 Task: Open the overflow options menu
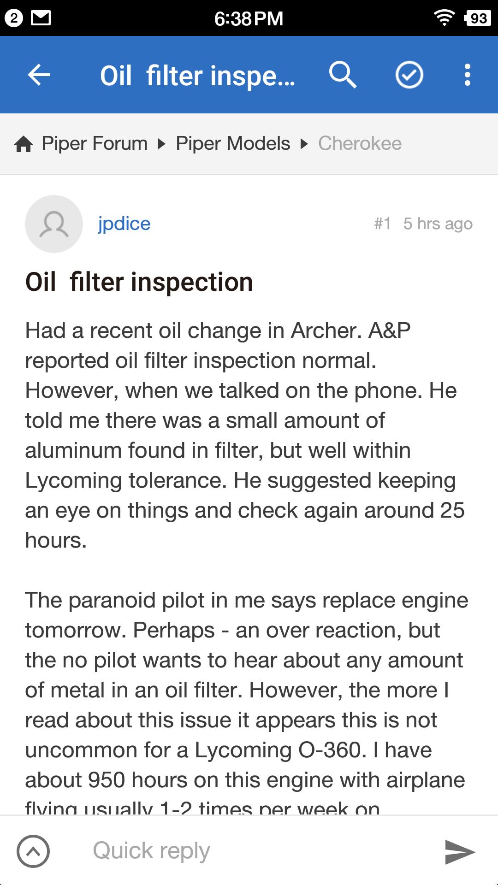click(x=468, y=75)
